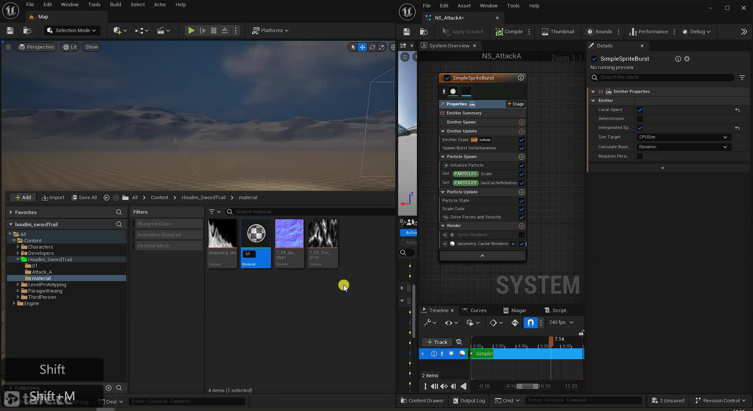Open Calculate Bounds Dynamic dropdown

point(683,147)
